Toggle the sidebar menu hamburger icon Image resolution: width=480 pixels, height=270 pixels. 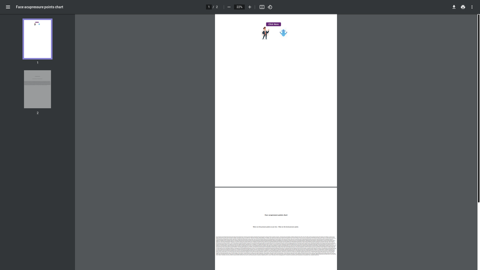tap(8, 7)
